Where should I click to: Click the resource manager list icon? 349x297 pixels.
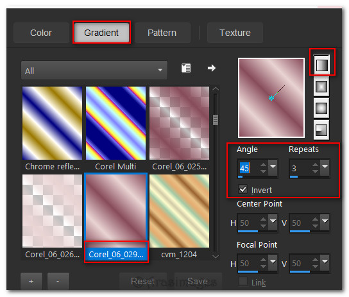(186, 68)
